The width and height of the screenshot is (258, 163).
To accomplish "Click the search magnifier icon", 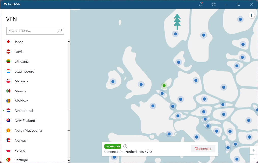I will pyautogui.click(x=60, y=31).
